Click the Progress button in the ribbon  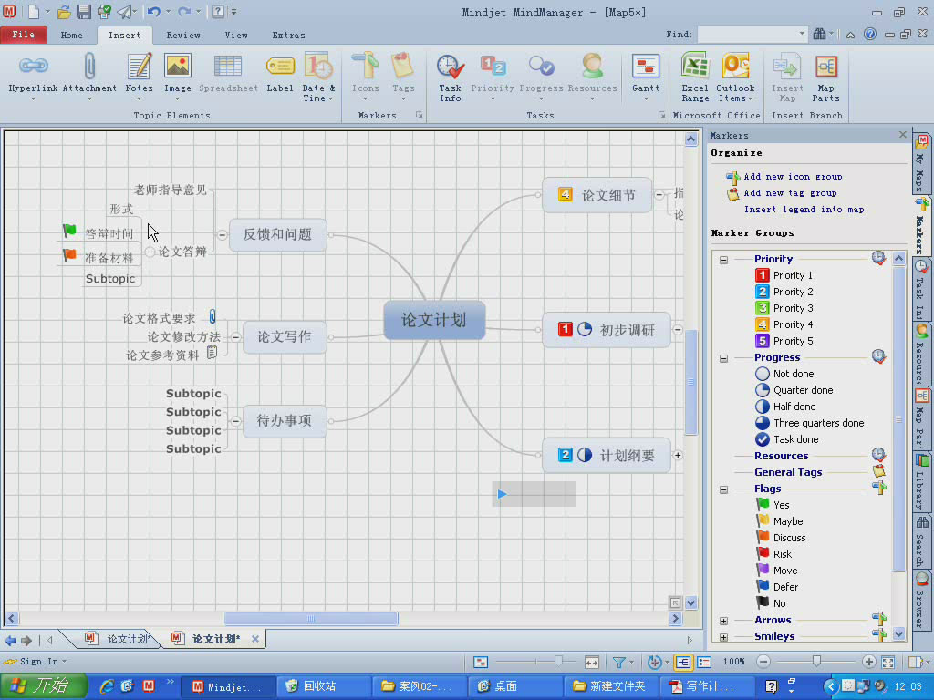pos(541,77)
